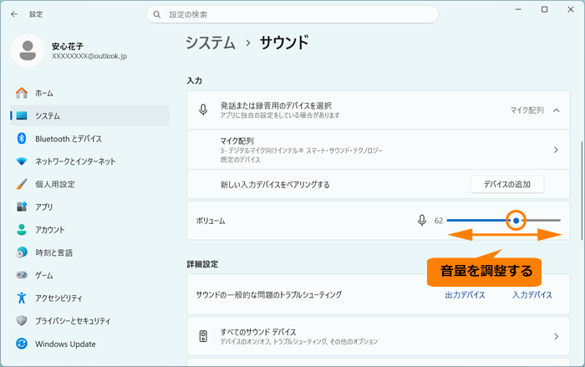The width and height of the screenshot is (585, 367).
Task: Click the プライバシー shield icon
Action: (x=22, y=321)
